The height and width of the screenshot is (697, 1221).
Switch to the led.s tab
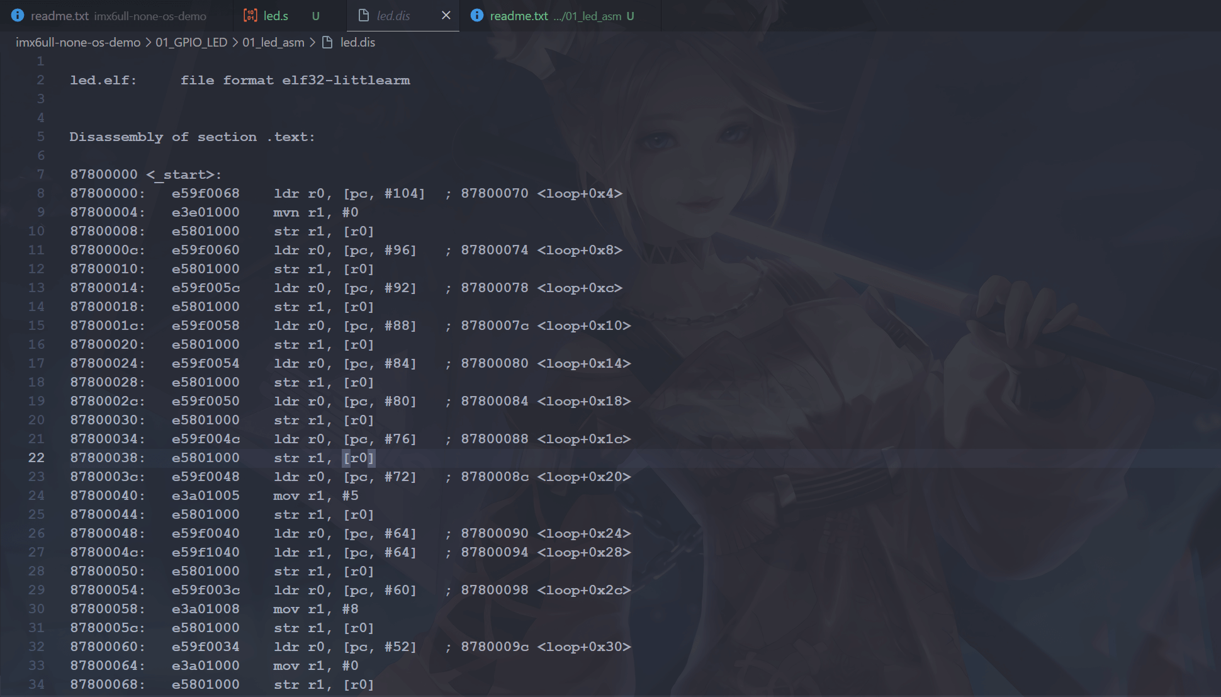click(x=276, y=16)
